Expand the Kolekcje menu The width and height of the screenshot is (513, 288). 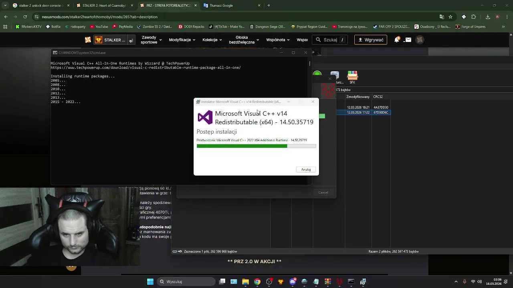[x=212, y=40]
